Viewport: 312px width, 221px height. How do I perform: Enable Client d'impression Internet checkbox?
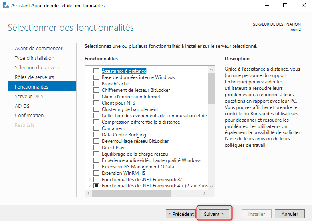pyautogui.click(x=96, y=97)
